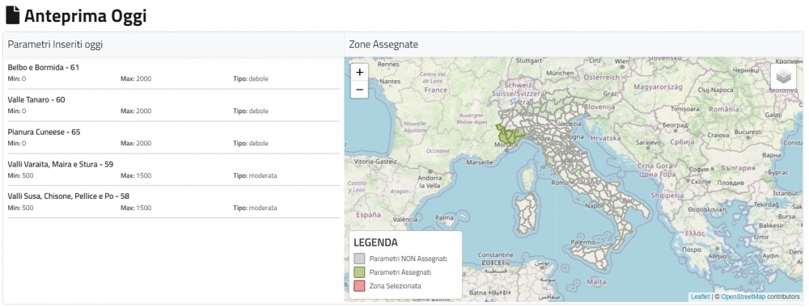The height and width of the screenshot is (307, 809).
Task: Click the document icon beside Anteprima Oggi
Action: (12, 16)
